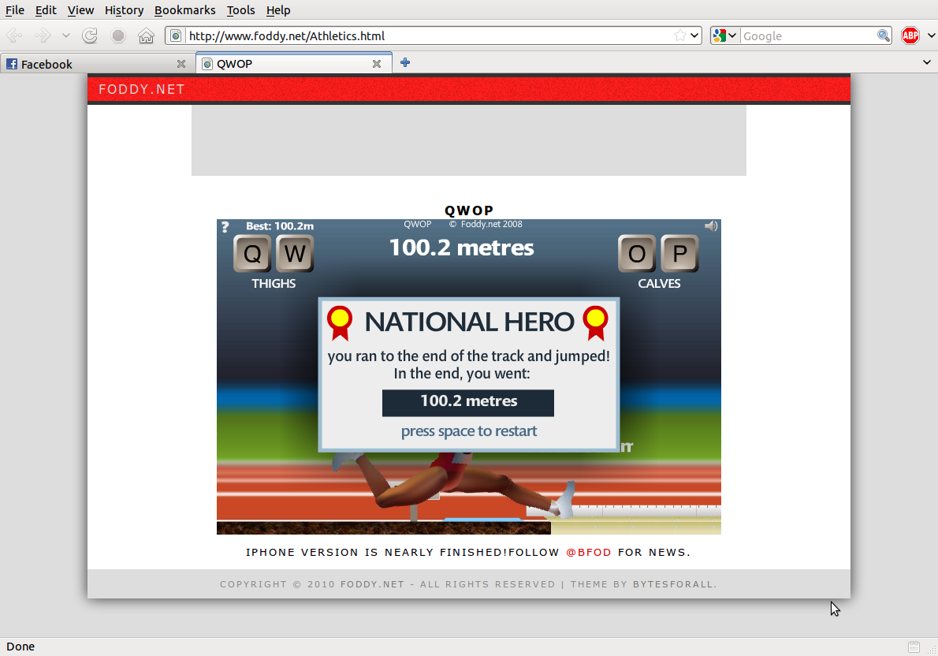Click the 100.2 metres result box
The image size is (938, 656).
pyautogui.click(x=467, y=403)
